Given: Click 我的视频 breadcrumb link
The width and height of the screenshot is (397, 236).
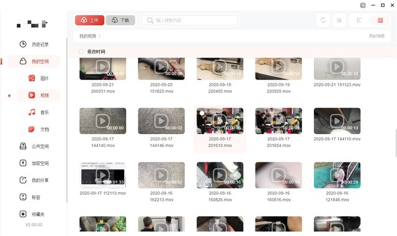Looking at the screenshot, I should coord(87,36).
